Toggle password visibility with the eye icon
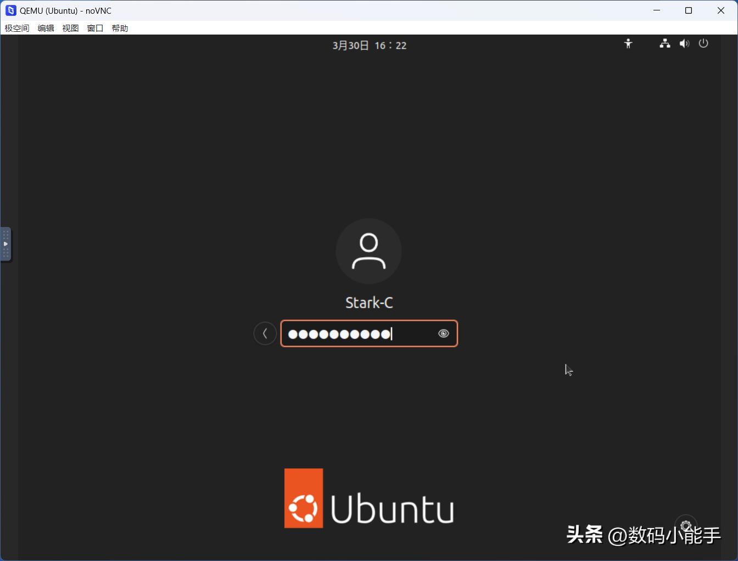This screenshot has height=561, width=738. pyautogui.click(x=444, y=333)
